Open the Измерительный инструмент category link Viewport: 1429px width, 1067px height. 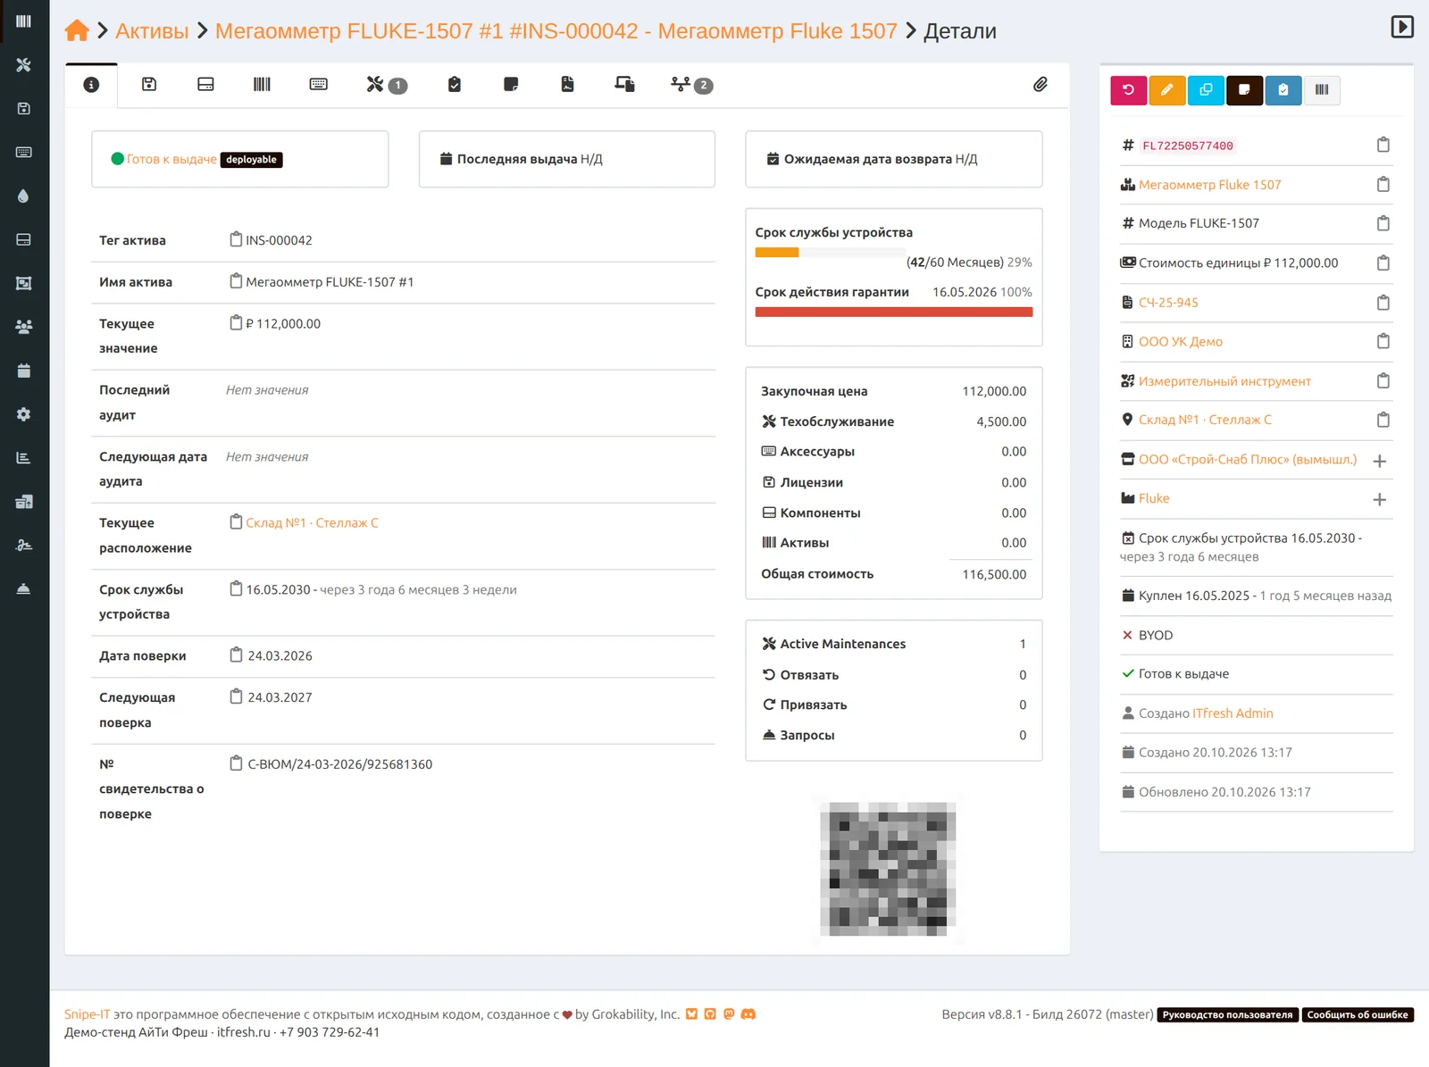tap(1224, 381)
